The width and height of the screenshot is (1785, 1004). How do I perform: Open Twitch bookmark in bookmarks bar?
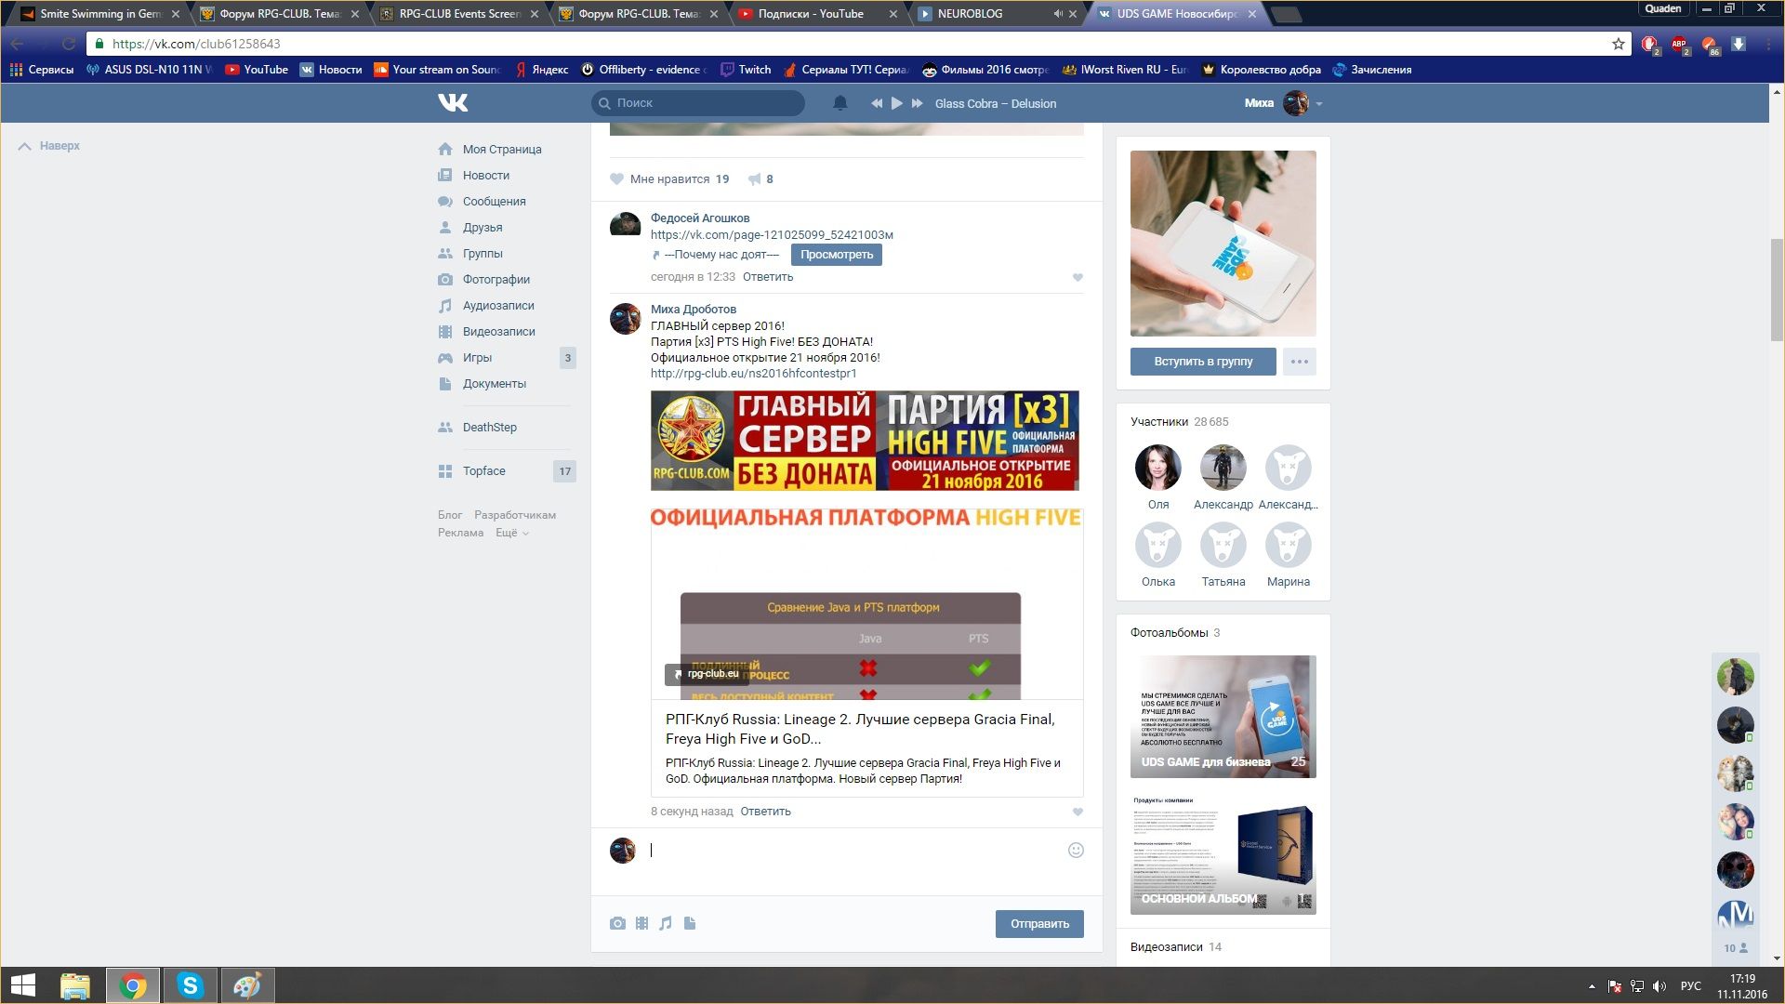coord(745,70)
